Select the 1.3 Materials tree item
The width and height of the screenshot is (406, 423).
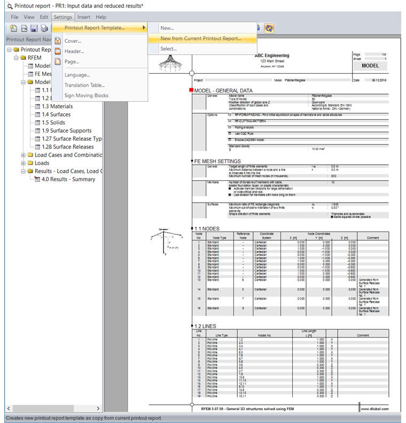coord(57,106)
